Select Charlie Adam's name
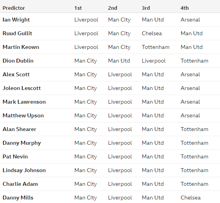Screen dimensions: 220x203 [20, 184]
